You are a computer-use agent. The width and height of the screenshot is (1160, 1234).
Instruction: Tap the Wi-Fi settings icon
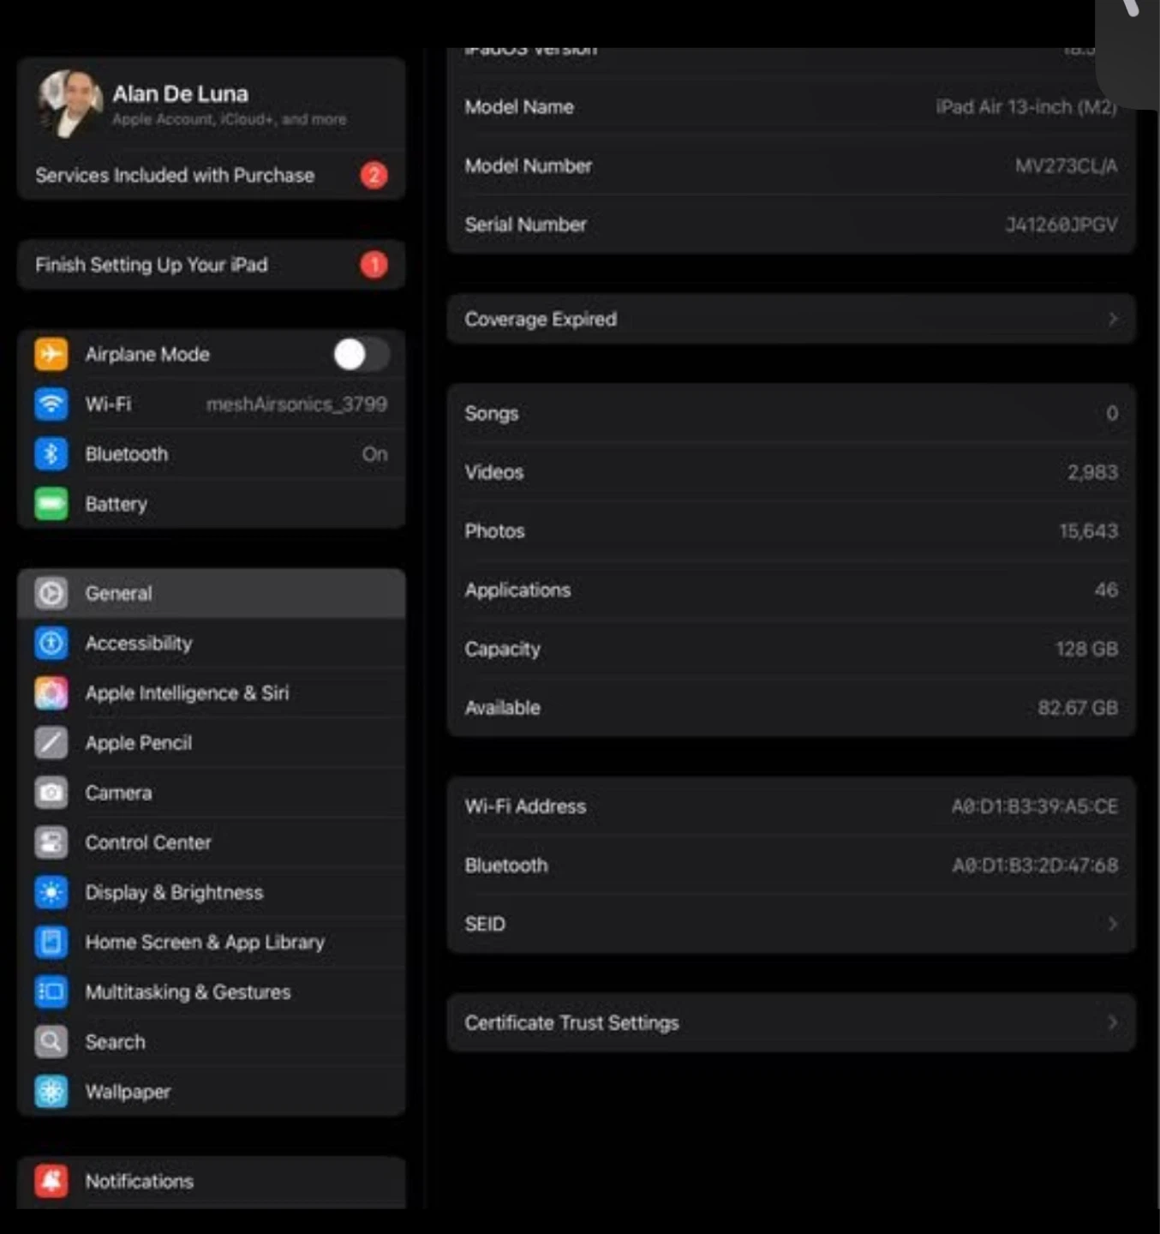[x=51, y=404]
